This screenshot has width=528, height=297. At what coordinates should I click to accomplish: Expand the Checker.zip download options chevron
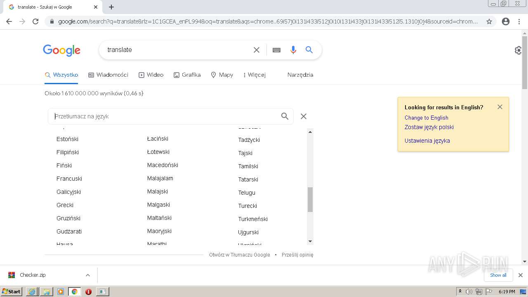coord(87,275)
